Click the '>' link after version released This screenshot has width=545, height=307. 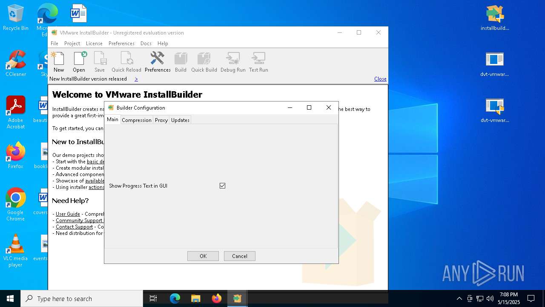click(x=136, y=79)
